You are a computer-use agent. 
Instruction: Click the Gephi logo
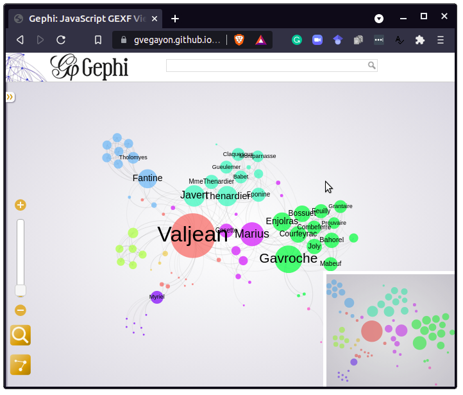pyautogui.click(x=89, y=67)
